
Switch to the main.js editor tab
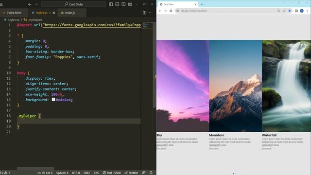(x=70, y=13)
